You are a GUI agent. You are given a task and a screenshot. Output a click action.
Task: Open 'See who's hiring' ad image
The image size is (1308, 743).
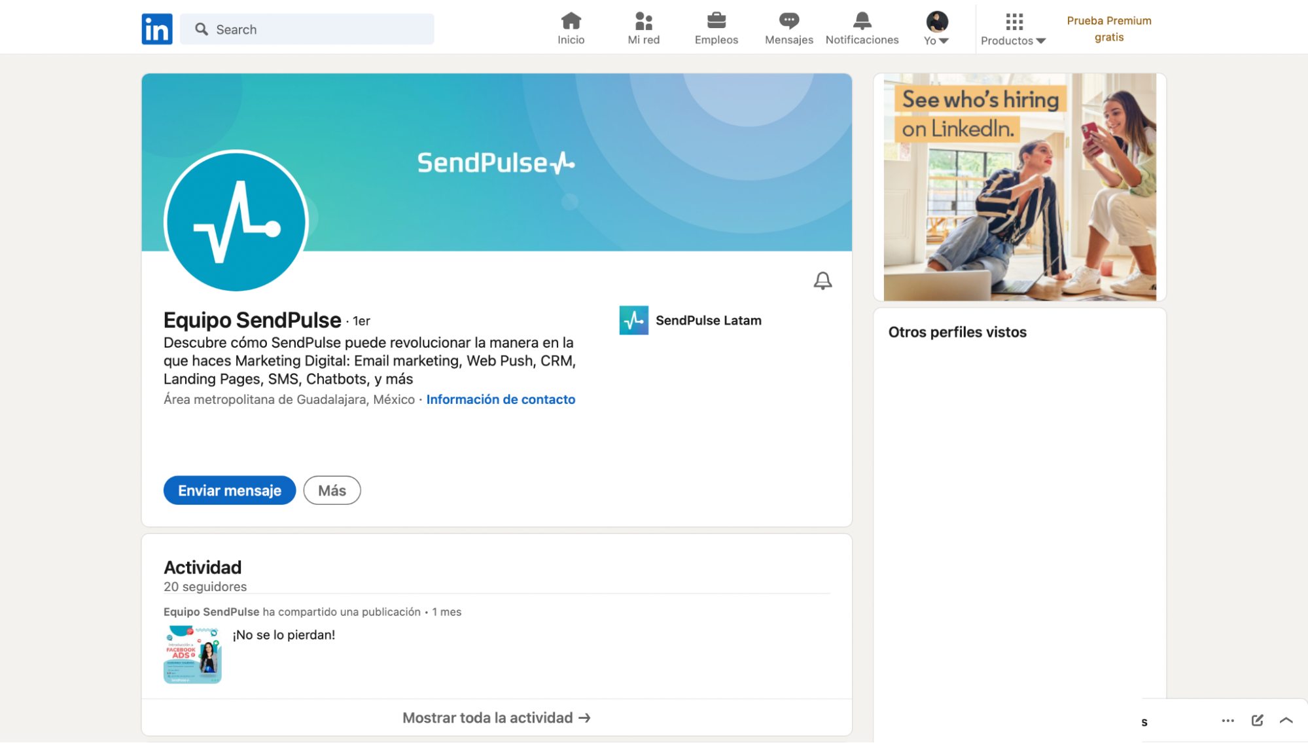coord(1019,187)
